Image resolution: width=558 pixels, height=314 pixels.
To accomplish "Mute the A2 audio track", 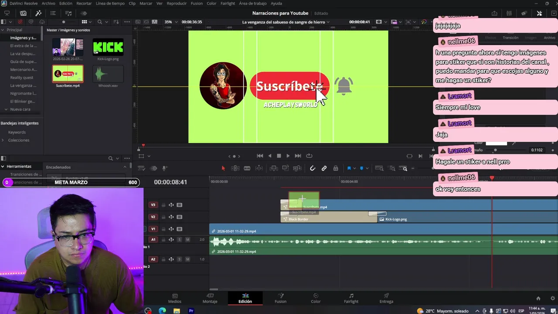I will click(x=187, y=259).
